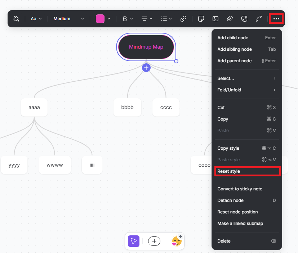Expand the text alignment dropdown

pos(147,19)
